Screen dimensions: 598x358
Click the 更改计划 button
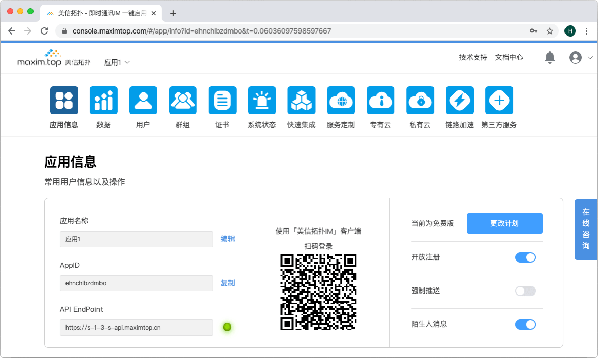pyautogui.click(x=504, y=223)
